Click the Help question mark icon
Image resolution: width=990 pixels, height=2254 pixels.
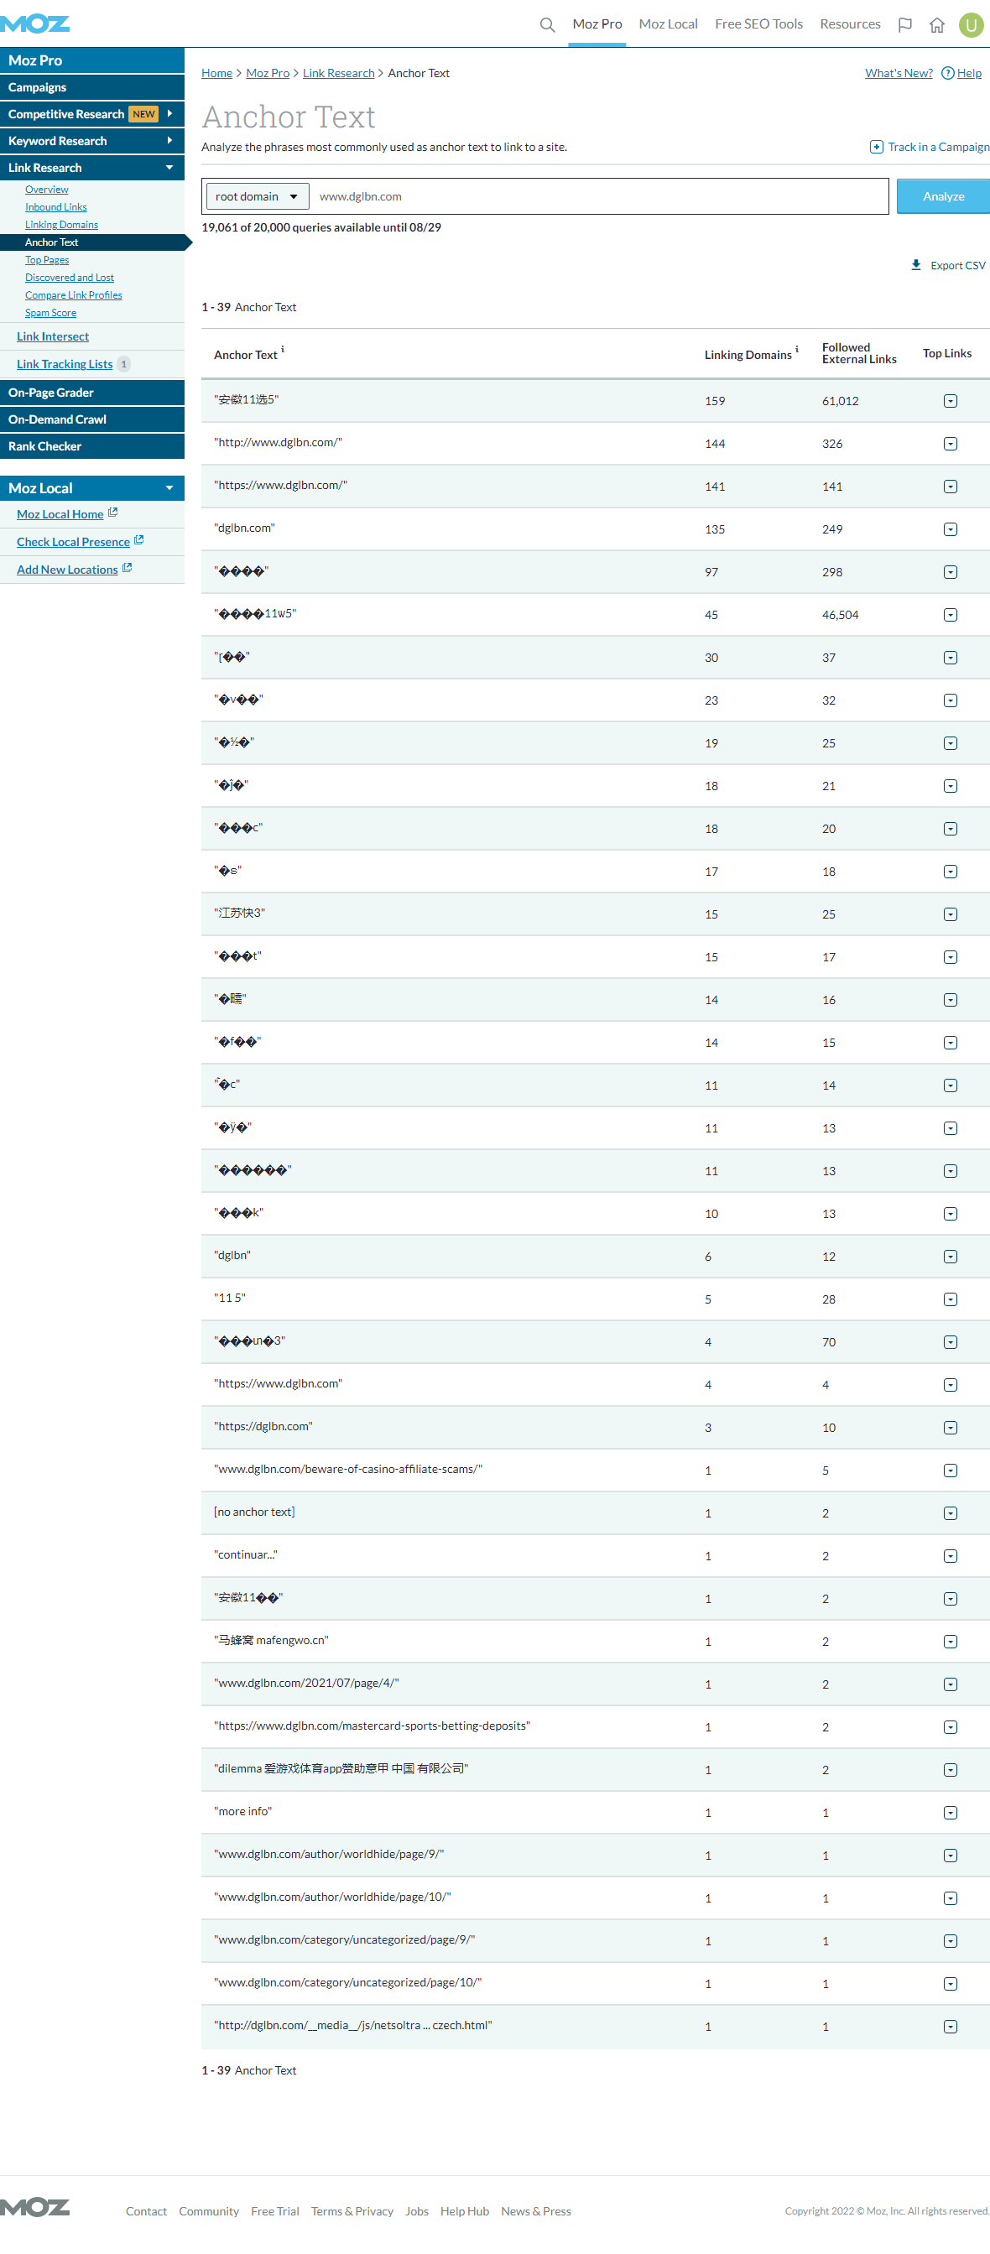point(947,74)
